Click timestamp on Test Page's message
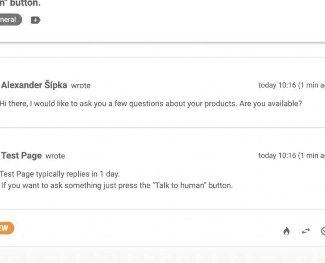Viewport: 325px width, 263px height. click(291, 156)
